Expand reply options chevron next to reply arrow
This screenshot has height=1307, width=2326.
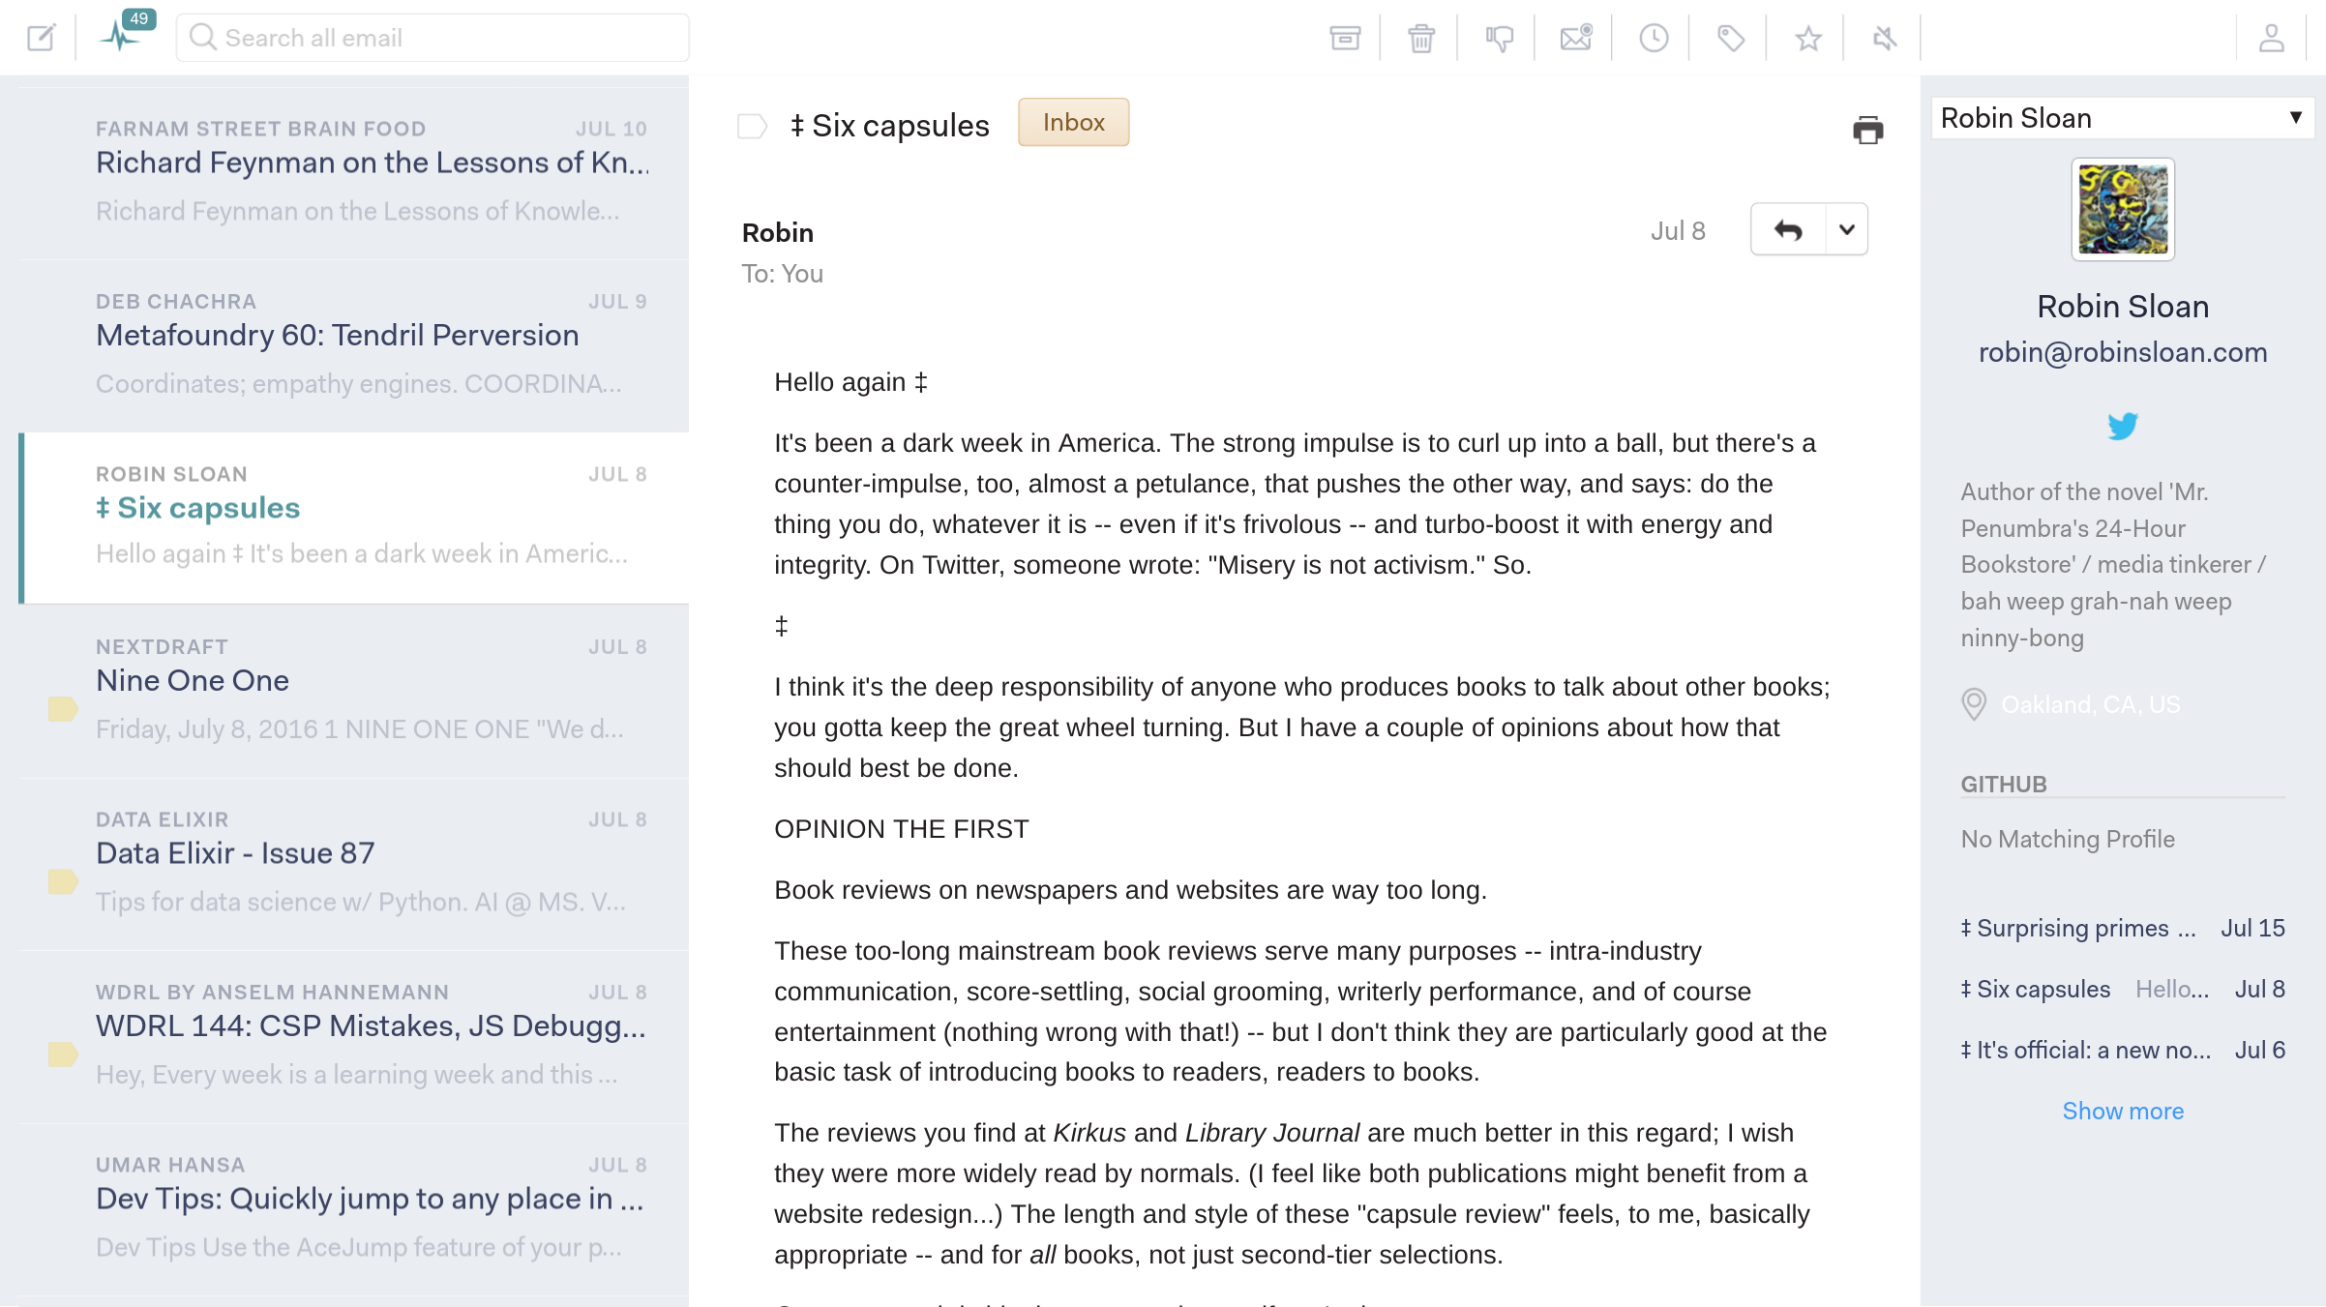pos(1846,229)
